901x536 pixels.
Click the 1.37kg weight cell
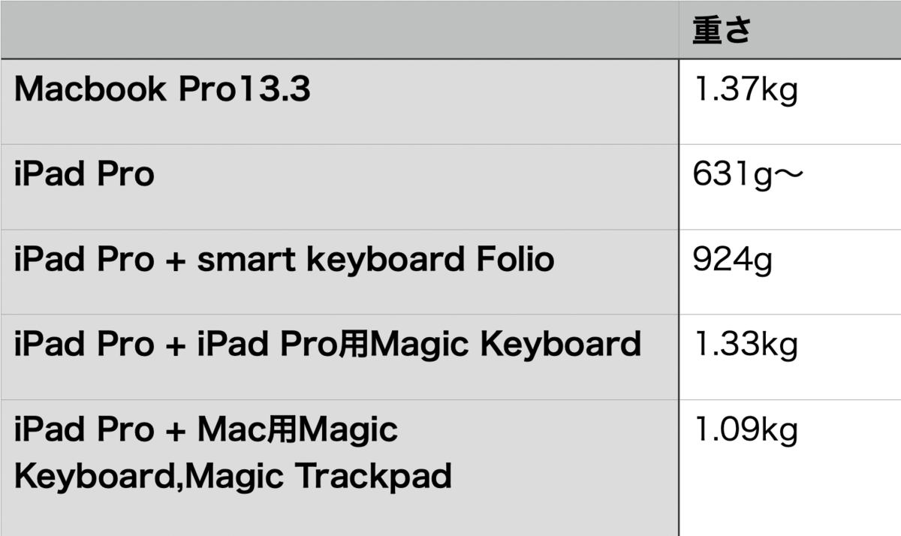[x=790, y=101]
